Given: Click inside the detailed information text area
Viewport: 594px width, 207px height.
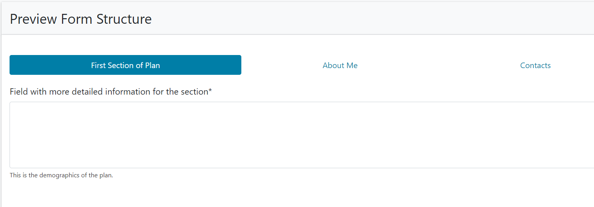Looking at the screenshot, I should (x=301, y=135).
